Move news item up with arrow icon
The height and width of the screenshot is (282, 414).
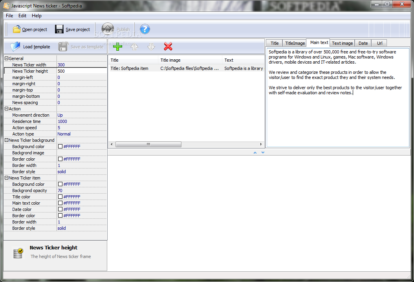[x=134, y=47]
